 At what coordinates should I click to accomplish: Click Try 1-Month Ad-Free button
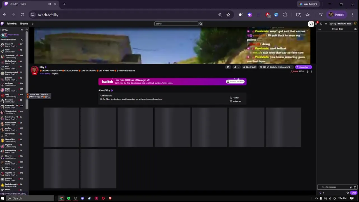click(341, 24)
